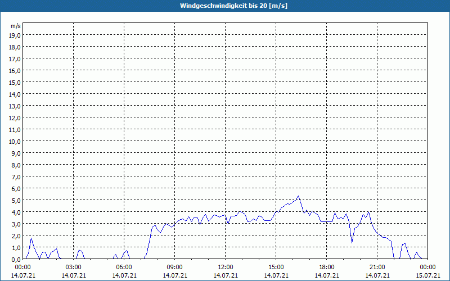Click the 4,0 y-axis label
The height and width of the screenshot is (281, 450).
[16, 212]
